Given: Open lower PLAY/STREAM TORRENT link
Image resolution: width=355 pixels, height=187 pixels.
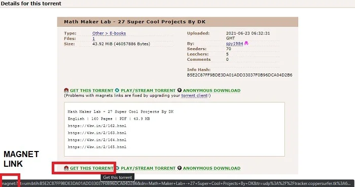Looking at the screenshot, I should click(148, 168).
